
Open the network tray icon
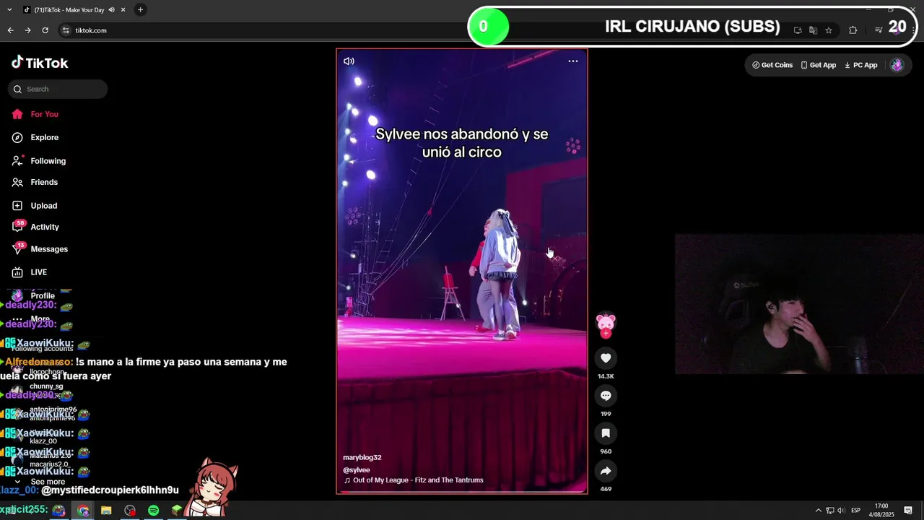(830, 511)
